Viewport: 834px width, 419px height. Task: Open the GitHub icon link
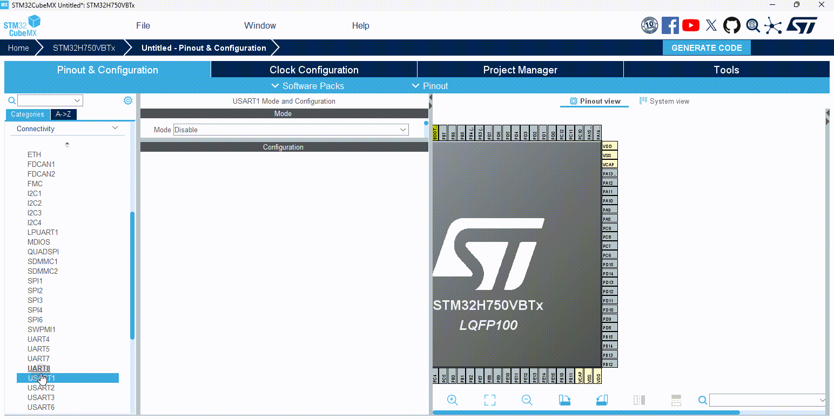point(732,25)
